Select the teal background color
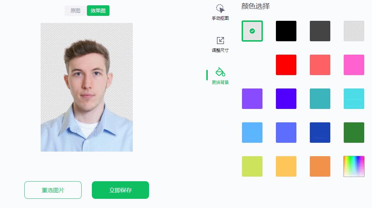Viewport: 372px width, 208px height. pos(320,99)
